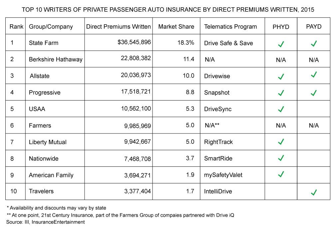Viewport: 335px width, 228px height.
Task: Click USAA's PHYD green checkmark
Action: click(x=281, y=109)
